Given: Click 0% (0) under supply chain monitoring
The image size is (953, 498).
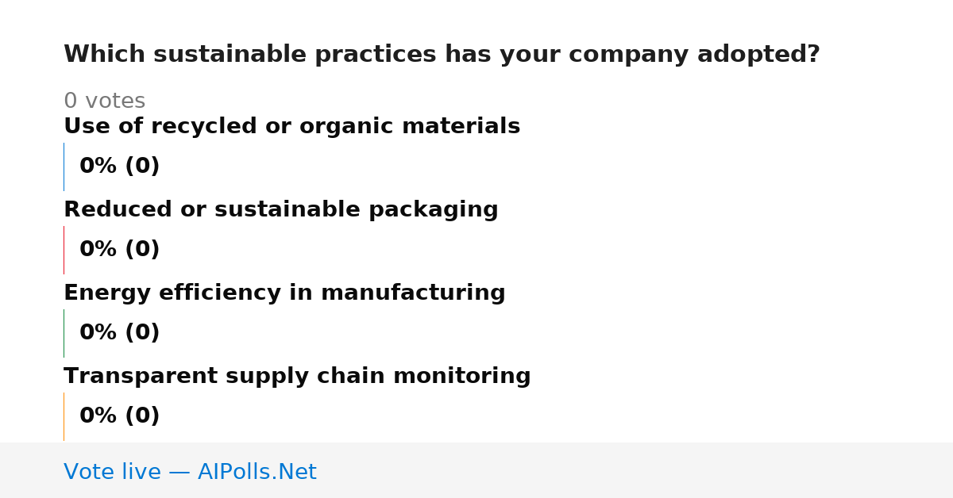Looking at the screenshot, I should tap(119, 416).
